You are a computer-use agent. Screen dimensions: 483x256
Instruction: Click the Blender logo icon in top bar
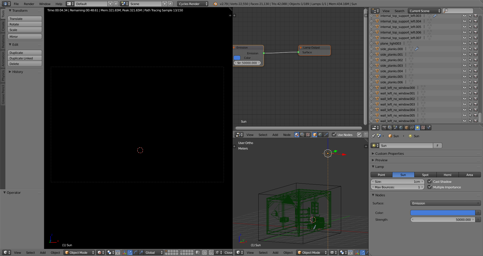point(215,4)
